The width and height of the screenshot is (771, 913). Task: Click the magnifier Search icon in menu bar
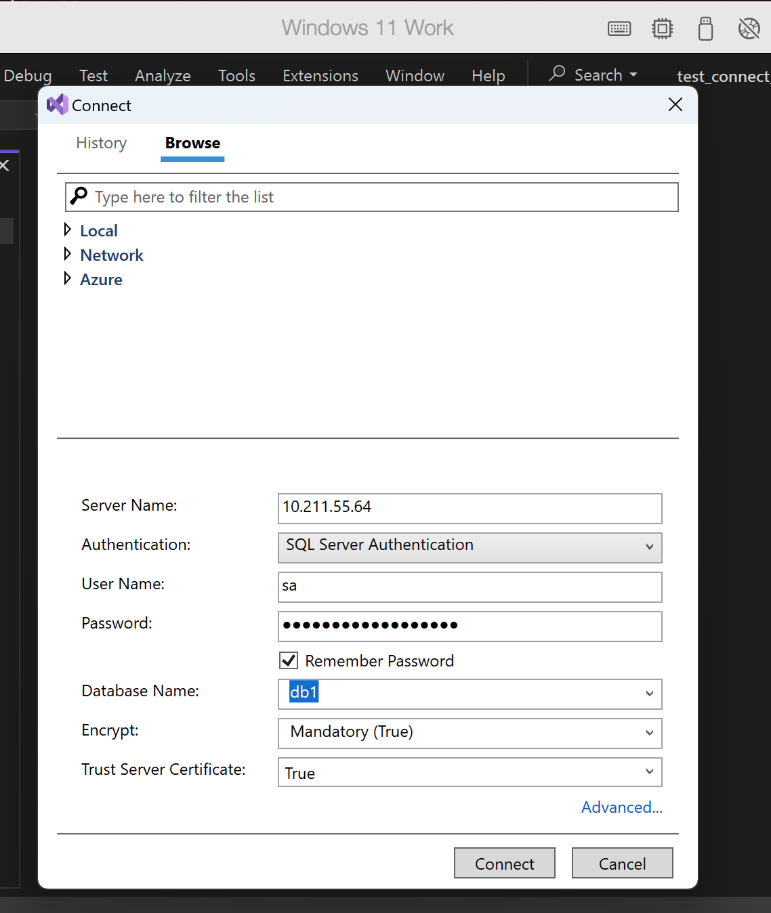tap(557, 73)
